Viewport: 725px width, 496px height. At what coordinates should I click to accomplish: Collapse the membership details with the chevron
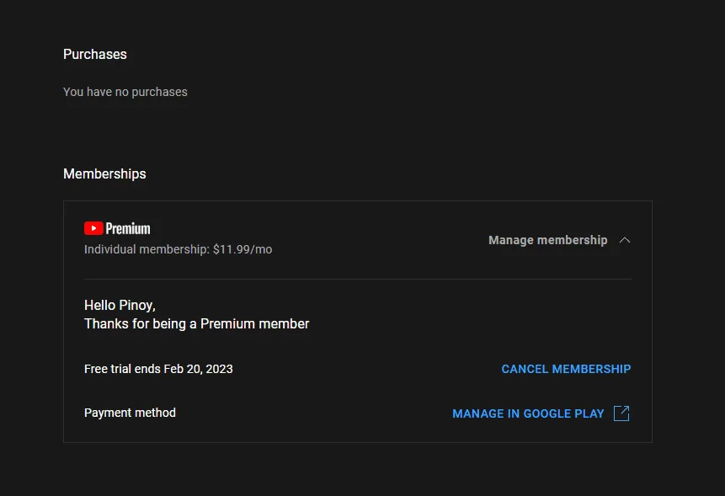tap(625, 240)
